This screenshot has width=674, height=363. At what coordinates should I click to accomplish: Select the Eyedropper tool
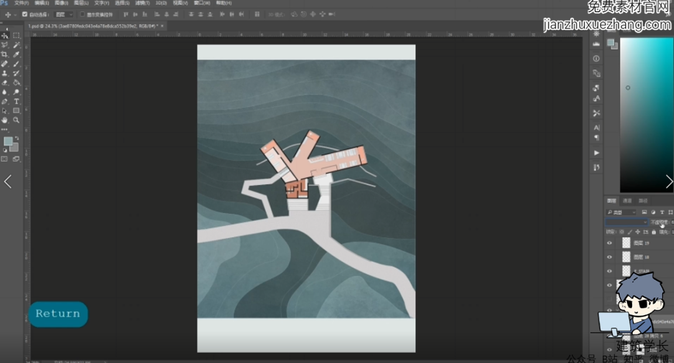coord(16,55)
